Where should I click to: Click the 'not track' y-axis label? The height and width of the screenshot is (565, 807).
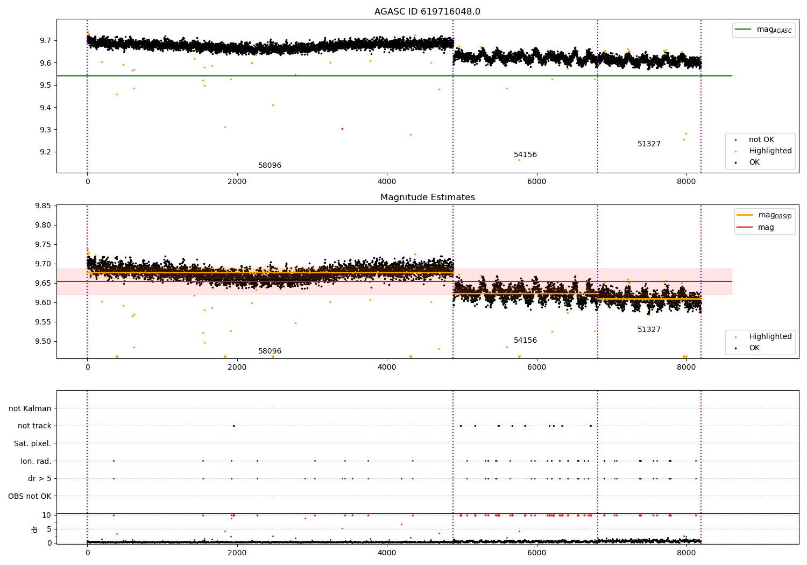[x=34, y=426]
